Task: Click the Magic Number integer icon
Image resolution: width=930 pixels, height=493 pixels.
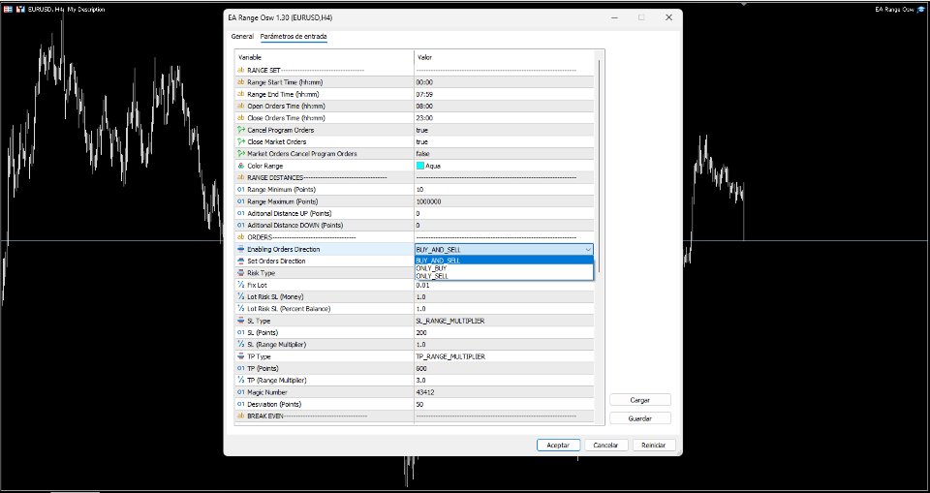Action: 241,392
